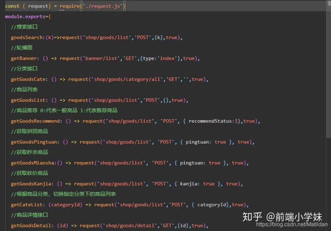Click the comment '//搜索接口'

[24, 27]
